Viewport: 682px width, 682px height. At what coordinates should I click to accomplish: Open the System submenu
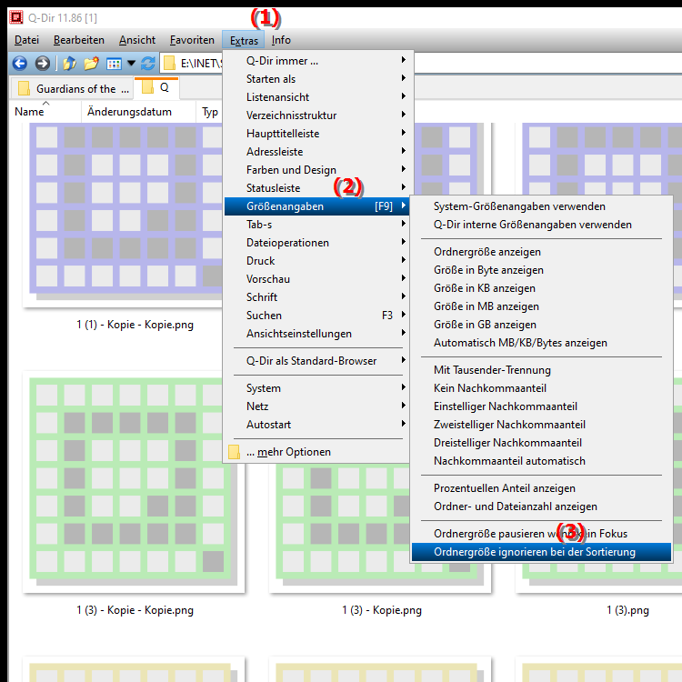tap(316, 388)
